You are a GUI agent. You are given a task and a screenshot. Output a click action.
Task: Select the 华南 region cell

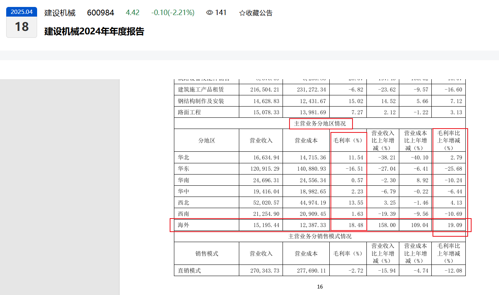click(184, 180)
